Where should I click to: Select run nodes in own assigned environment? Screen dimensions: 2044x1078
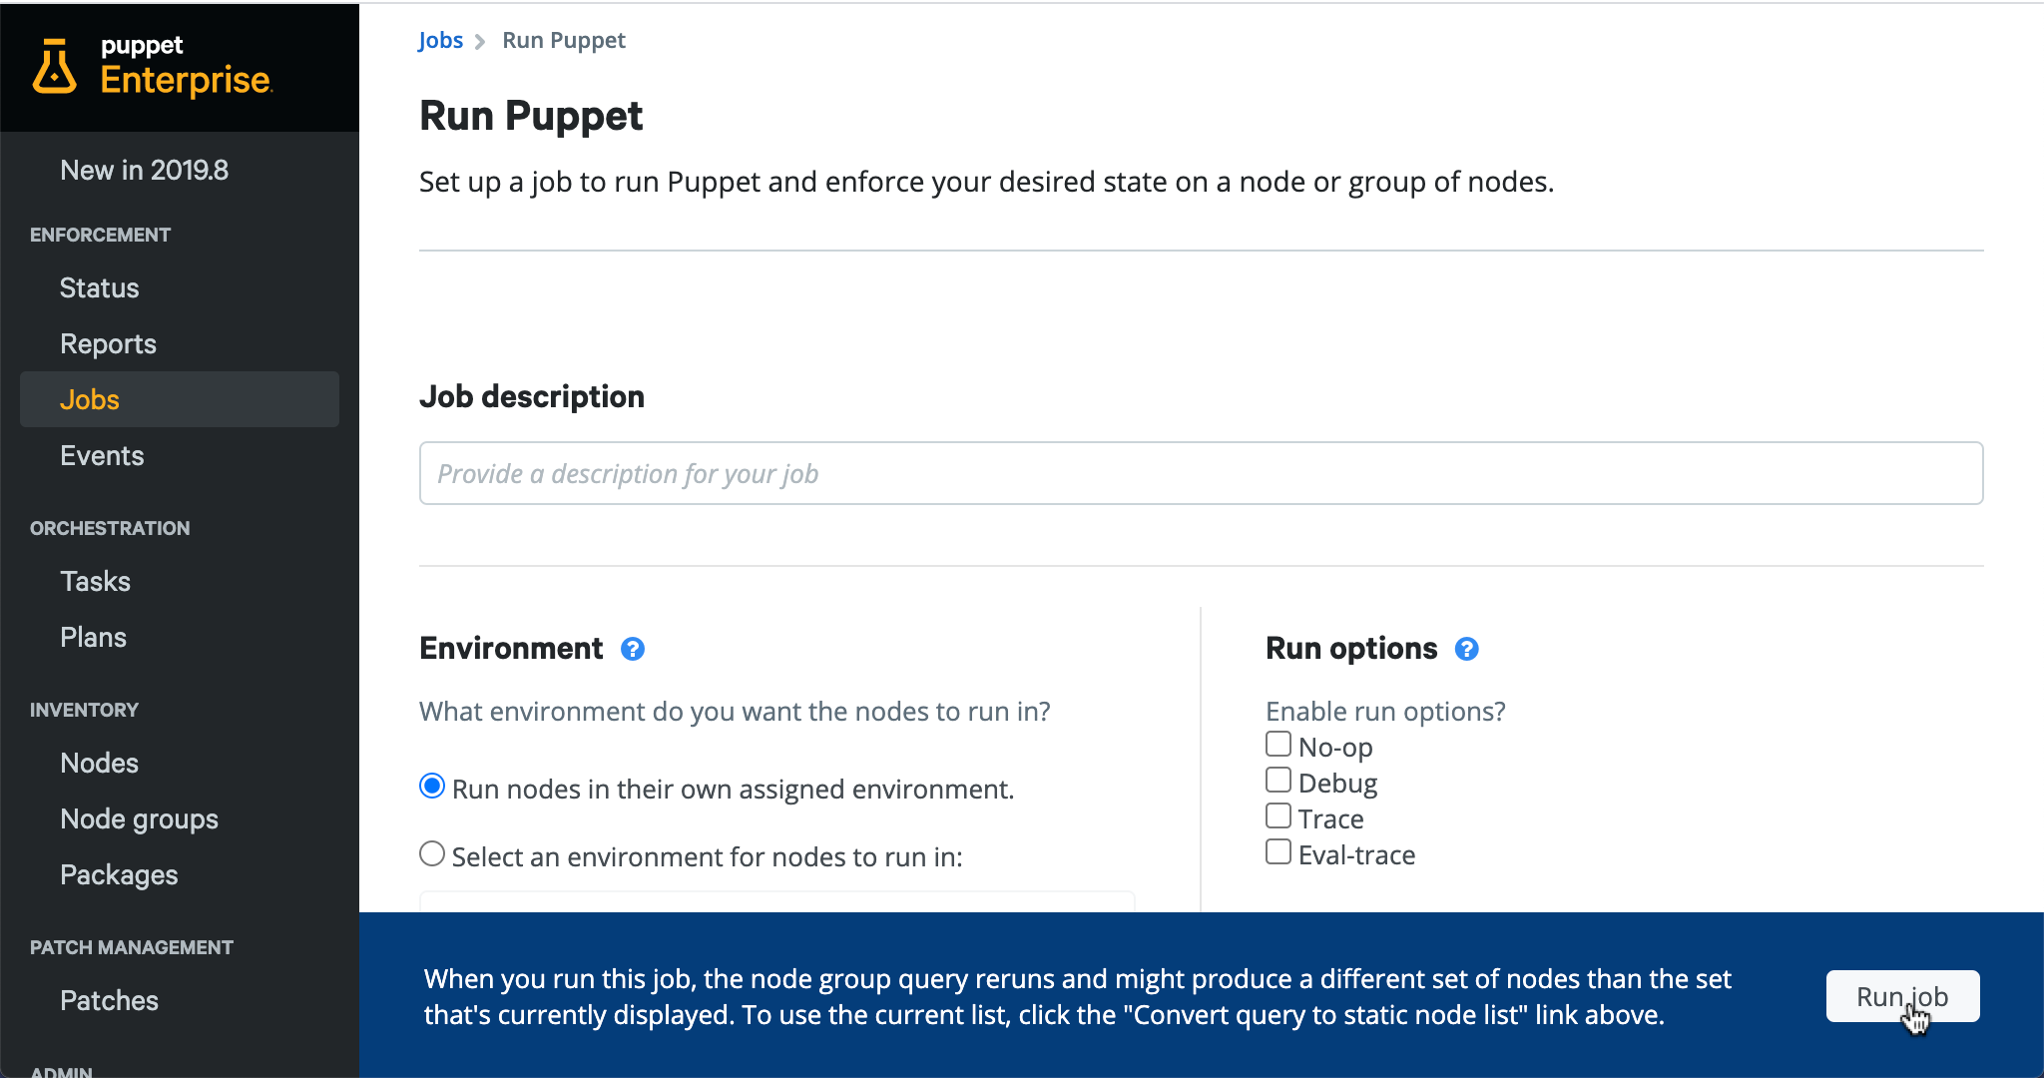[432, 786]
